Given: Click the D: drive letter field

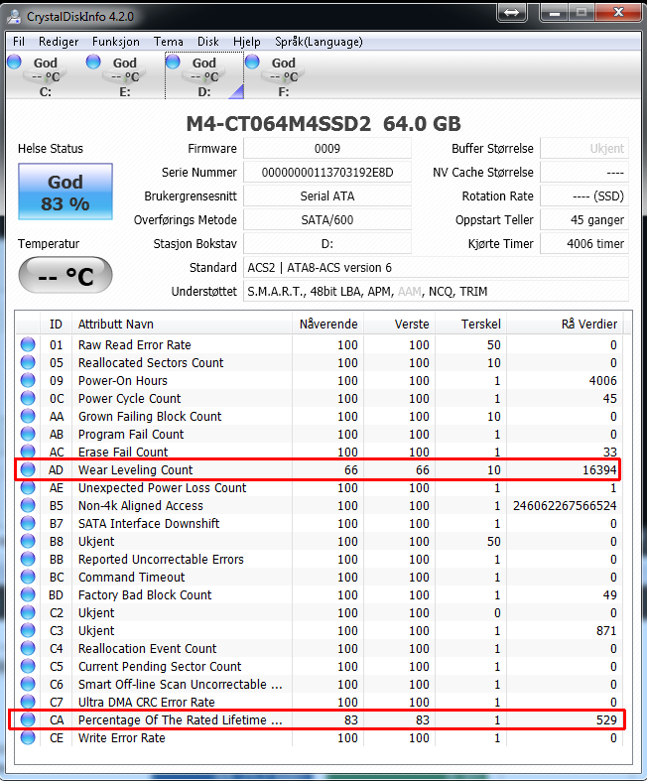Looking at the screenshot, I should click(x=327, y=243).
